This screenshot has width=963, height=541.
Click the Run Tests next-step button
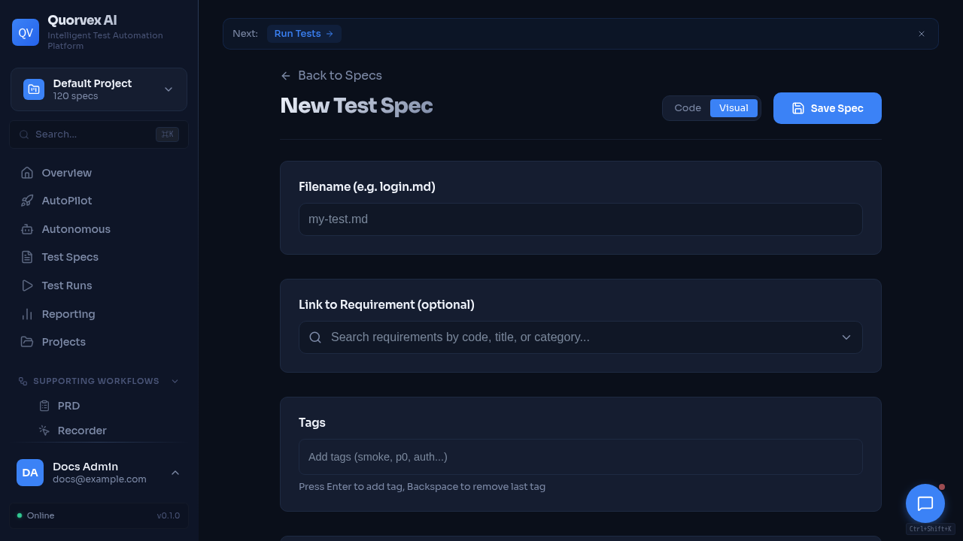click(304, 34)
